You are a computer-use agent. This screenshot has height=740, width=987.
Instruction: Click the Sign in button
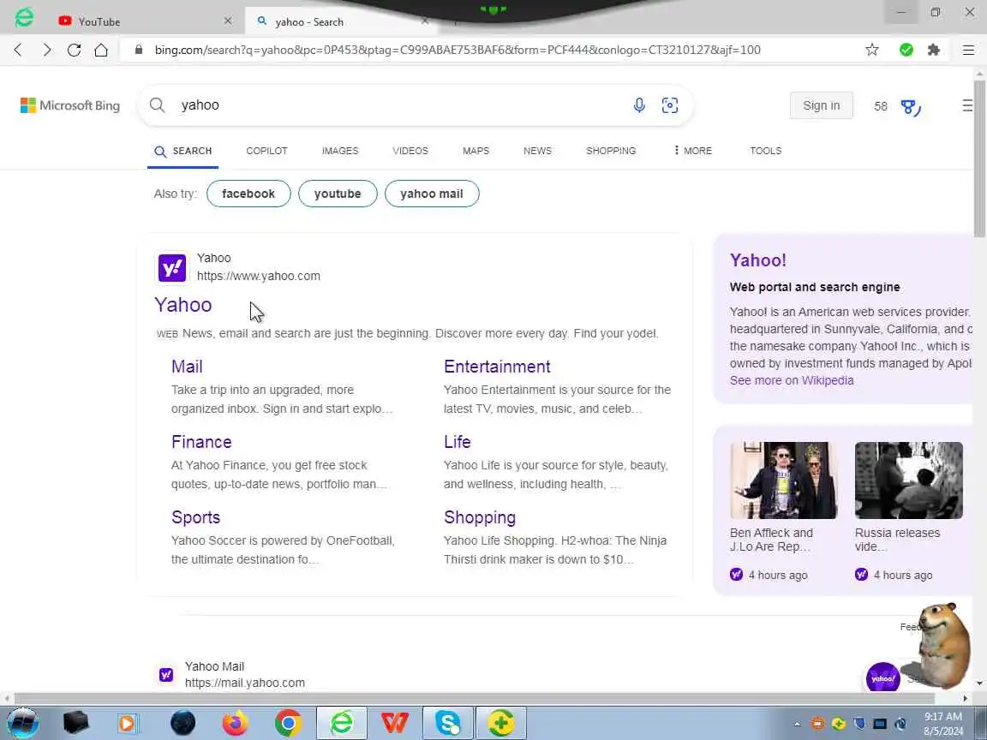pos(822,105)
